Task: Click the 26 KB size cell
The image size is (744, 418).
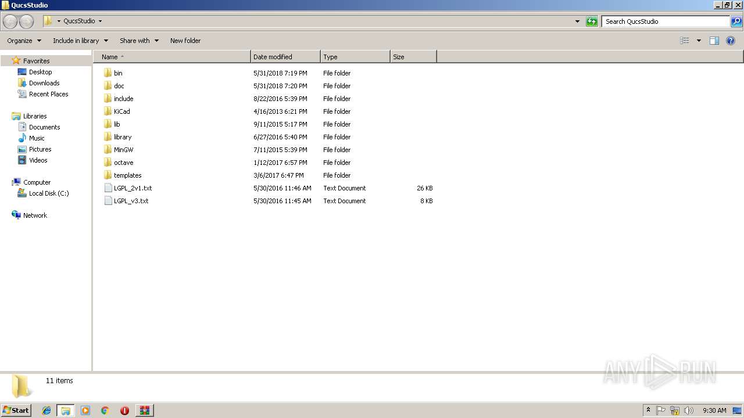Action: click(424, 188)
